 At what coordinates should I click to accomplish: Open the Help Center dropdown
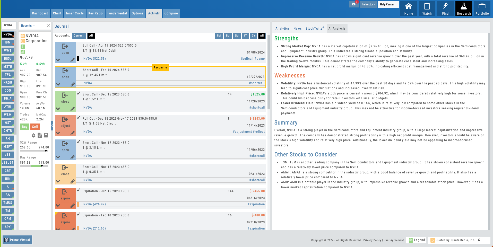click(388, 4)
